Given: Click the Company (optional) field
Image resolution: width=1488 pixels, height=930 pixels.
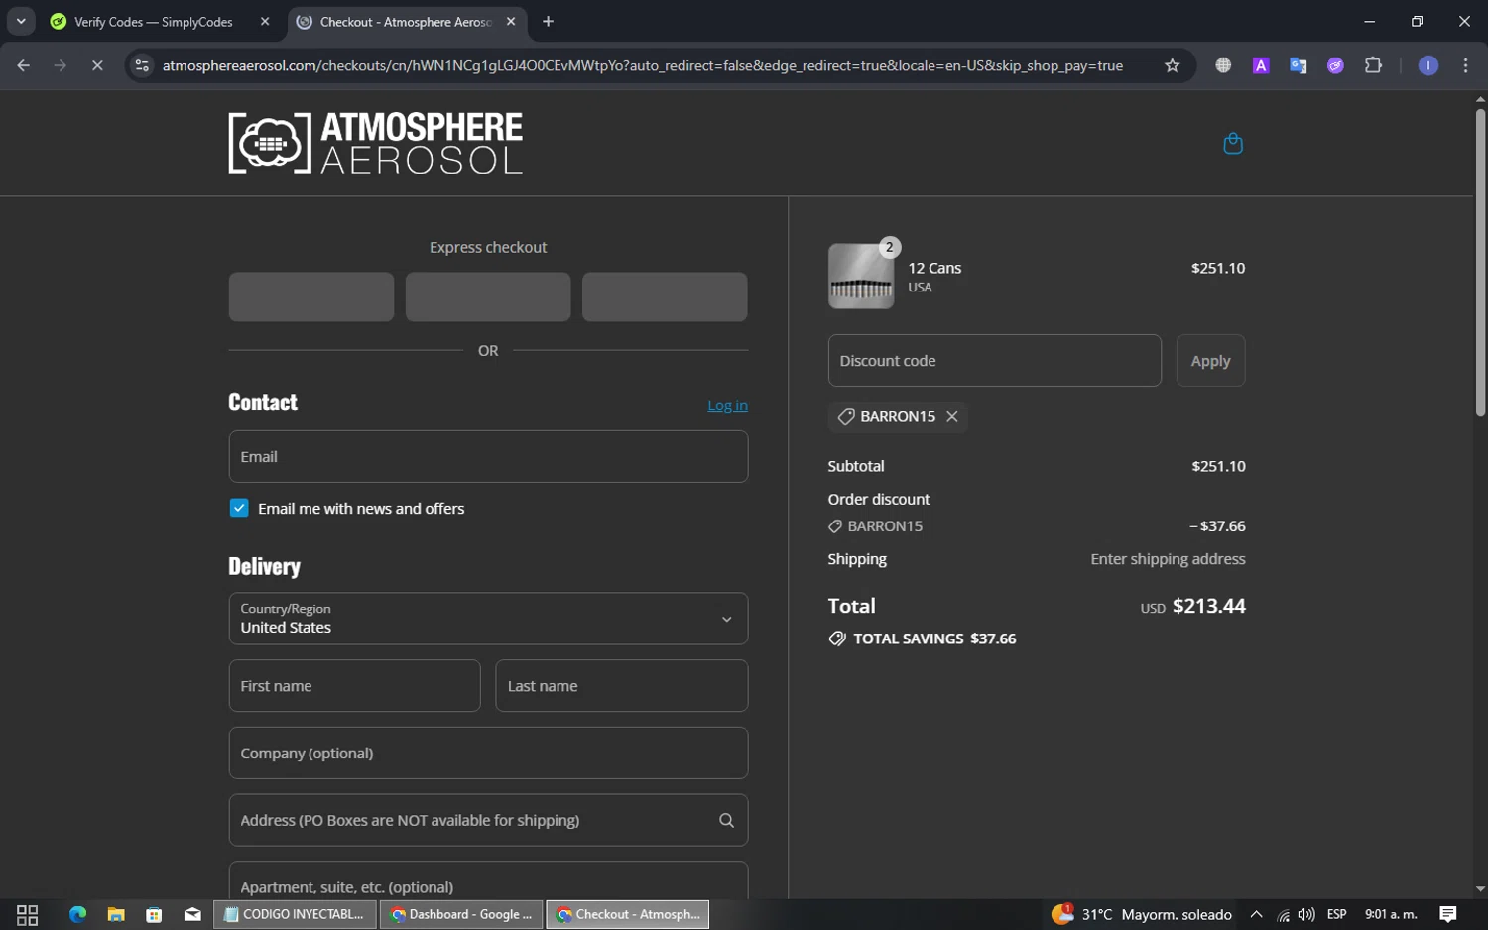Looking at the screenshot, I should 488,753.
